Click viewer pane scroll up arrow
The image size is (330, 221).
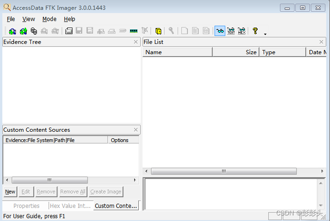pos(321,183)
